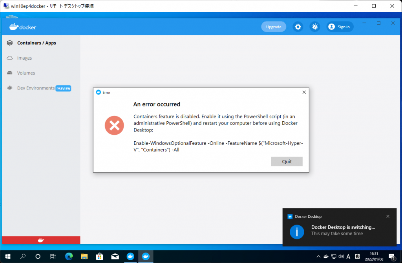The width and height of the screenshot is (402, 263).
Task: Close the Docker Desktop window
Action: pos(393,23)
